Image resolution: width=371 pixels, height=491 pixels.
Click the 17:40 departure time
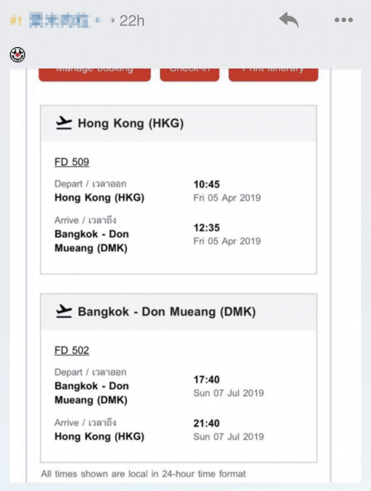point(206,380)
